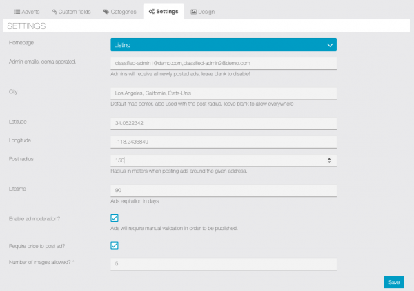Switch to the Custom fields tab
This screenshot has height=291, width=414.
click(x=72, y=12)
